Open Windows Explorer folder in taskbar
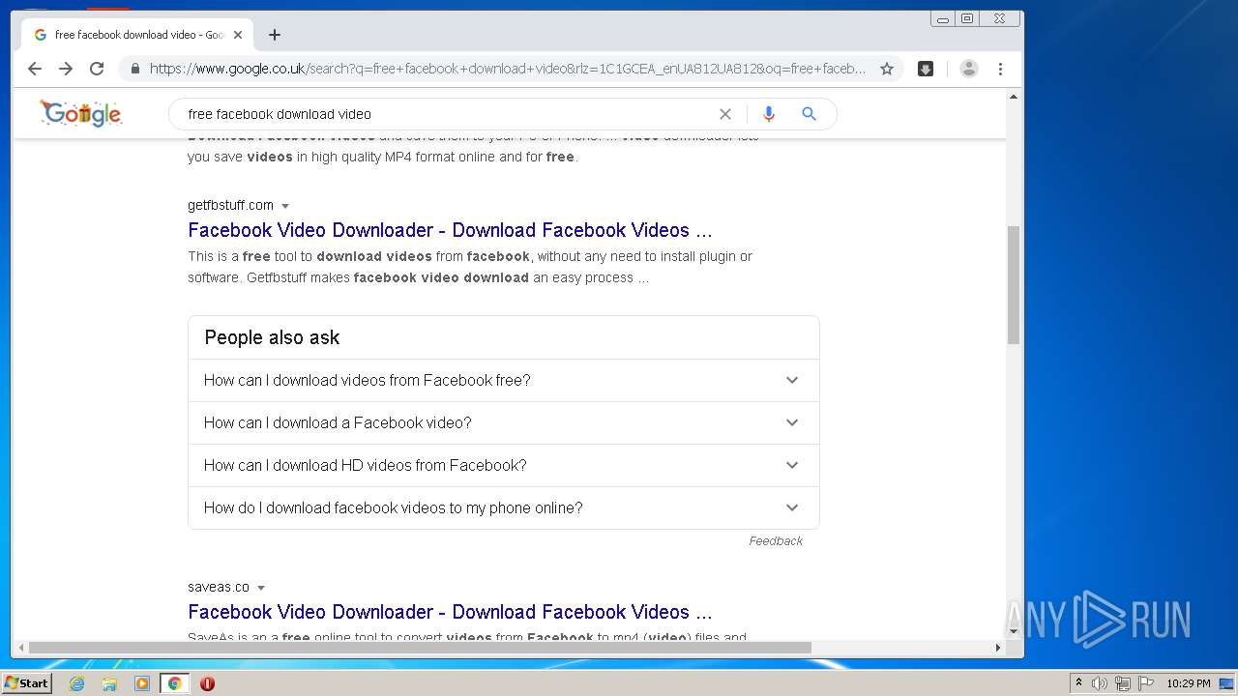Screen dimensions: 1238x696 (109, 683)
